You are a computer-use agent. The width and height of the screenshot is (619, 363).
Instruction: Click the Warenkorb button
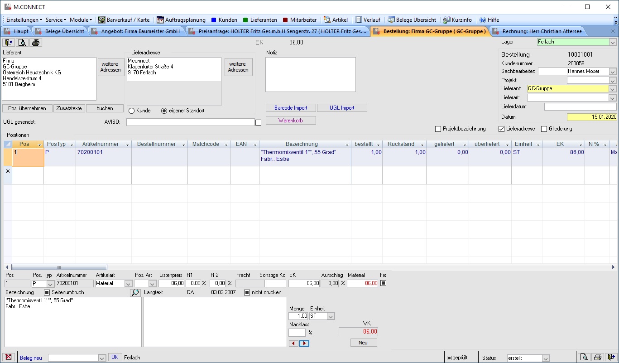[x=291, y=121]
